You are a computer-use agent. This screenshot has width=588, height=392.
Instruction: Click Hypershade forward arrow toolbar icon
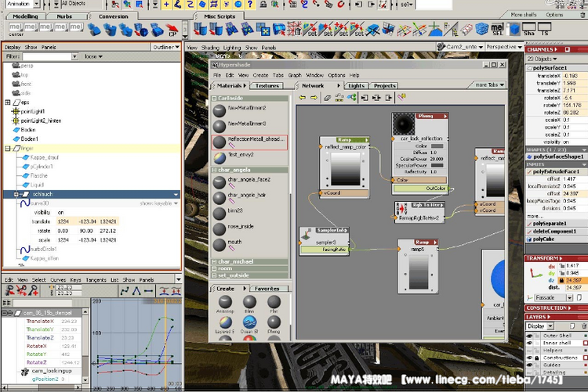click(314, 98)
